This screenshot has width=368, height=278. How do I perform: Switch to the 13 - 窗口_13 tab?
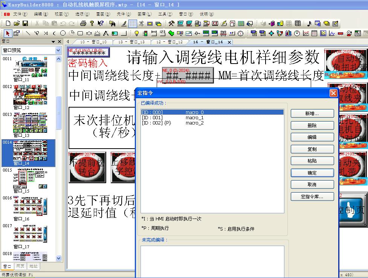[131, 42]
